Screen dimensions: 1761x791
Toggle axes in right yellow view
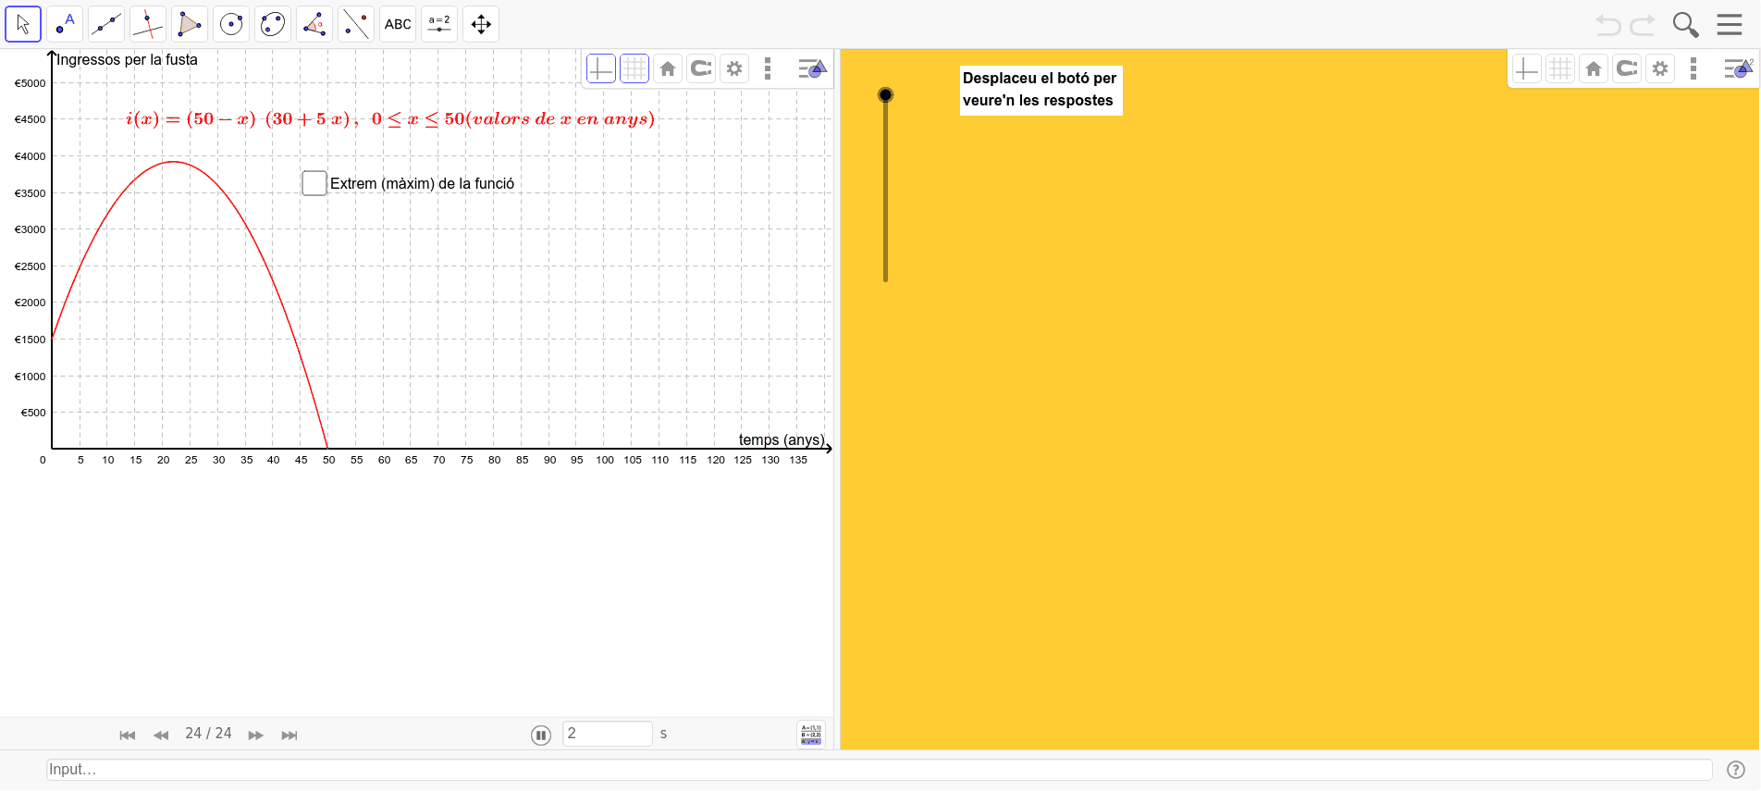click(1527, 68)
